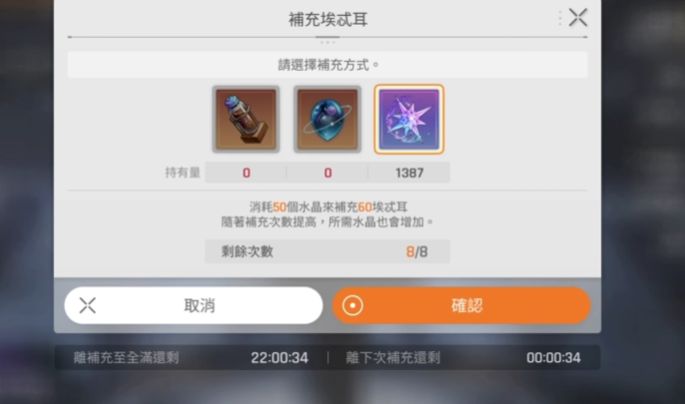Tap the vertical dots beside the close icon
This screenshot has width=685, height=404.
pos(559,18)
